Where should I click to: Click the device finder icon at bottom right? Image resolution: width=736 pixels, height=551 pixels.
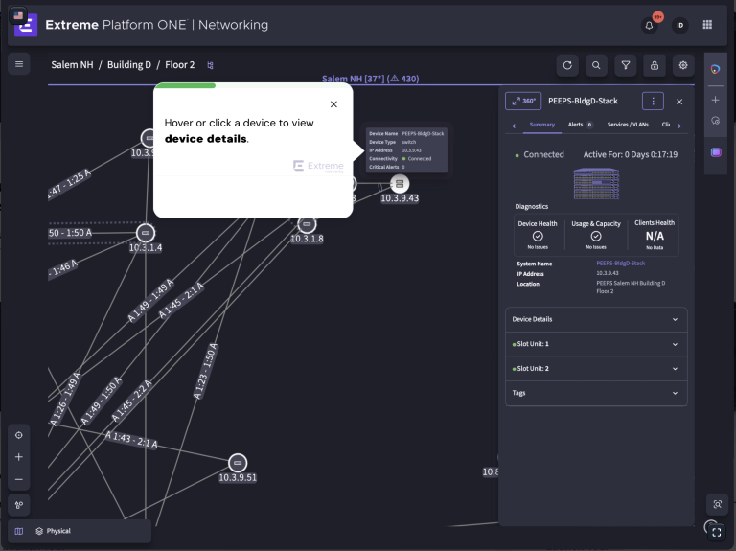coord(717,504)
